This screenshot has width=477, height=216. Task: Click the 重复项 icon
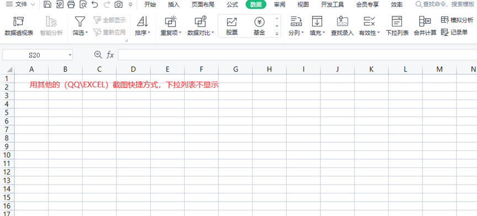(x=170, y=21)
